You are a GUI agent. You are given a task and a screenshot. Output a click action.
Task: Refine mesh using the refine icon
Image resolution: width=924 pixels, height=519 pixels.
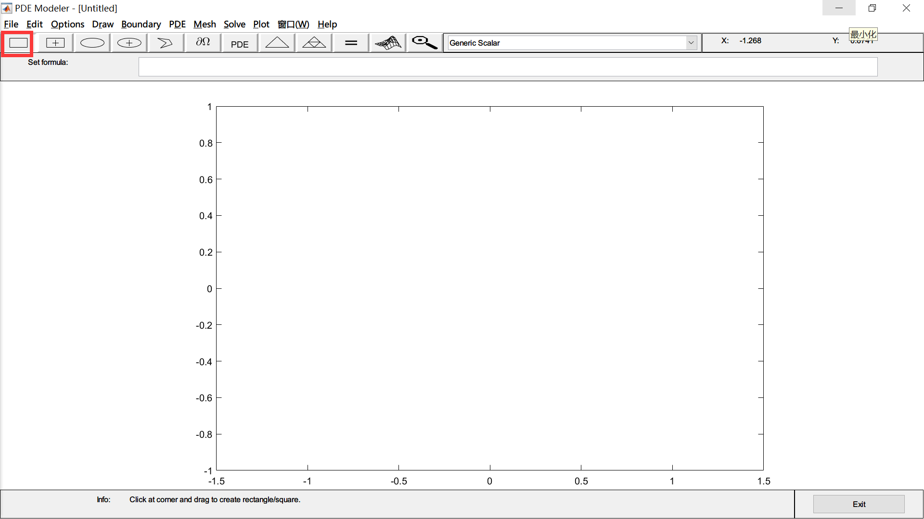[x=313, y=42]
